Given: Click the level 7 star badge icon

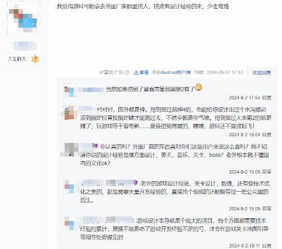Looking at the screenshot, I should pos(35,59).
